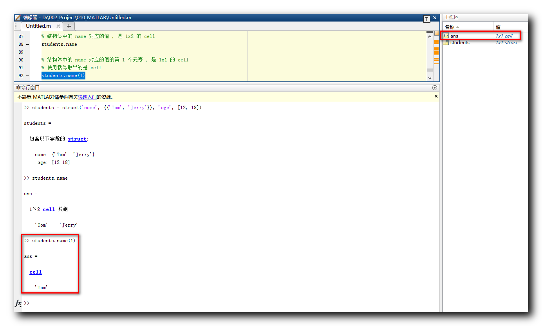Click the 命令行窗口 panel title
The width and height of the screenshot is (542, 326).
click(x=28, y=88)
